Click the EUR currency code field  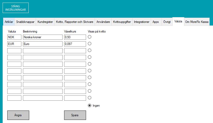14,44
